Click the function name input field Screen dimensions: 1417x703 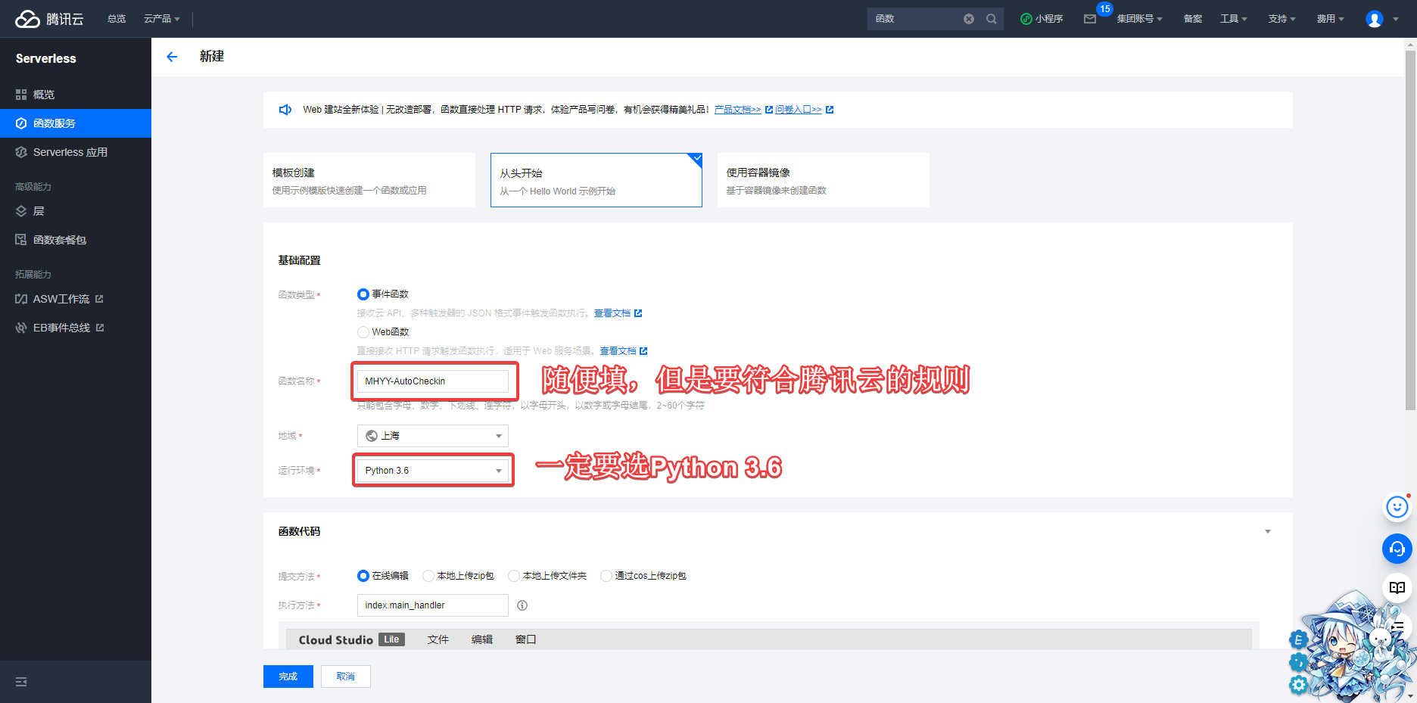coord(432,381)
